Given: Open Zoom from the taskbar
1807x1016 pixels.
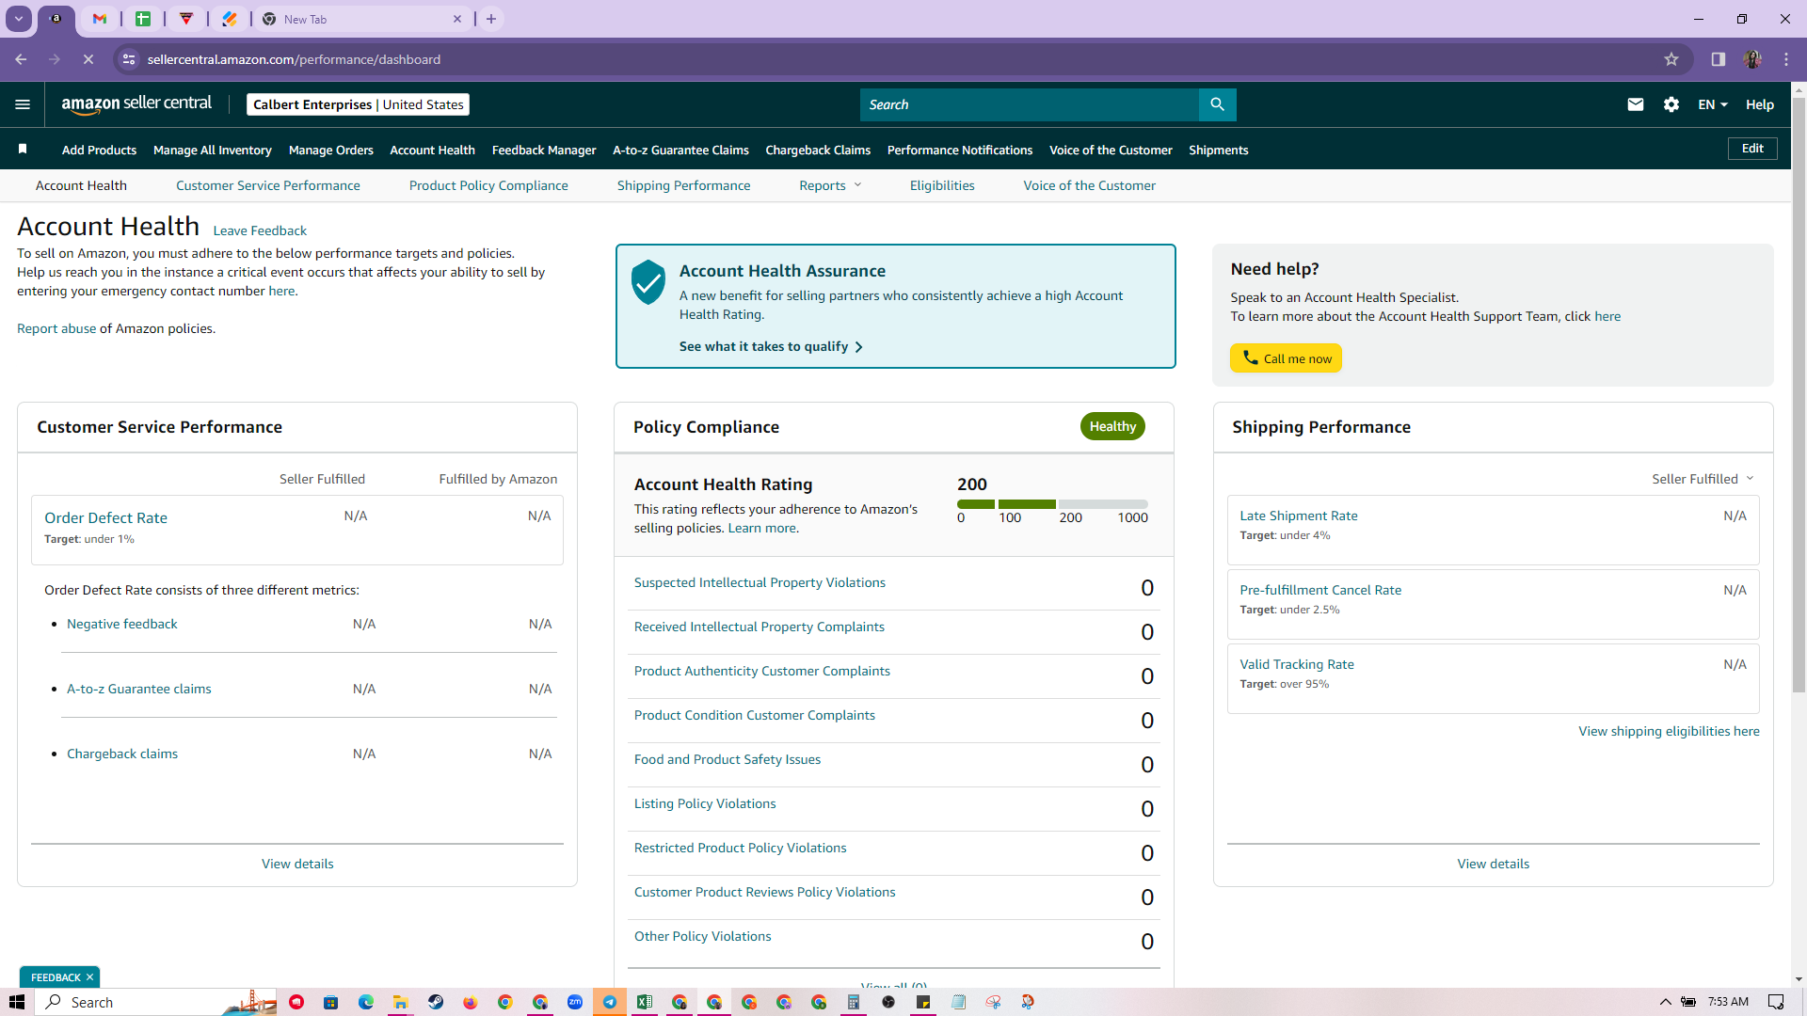Looking at the screenshot, I should [575, 1002].
